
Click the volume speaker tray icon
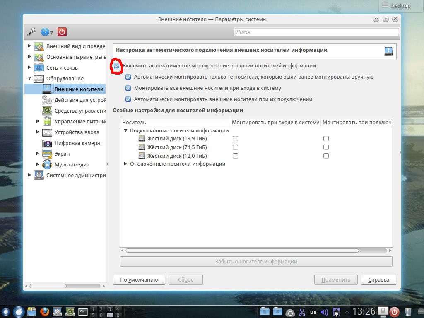click(324, 312)
